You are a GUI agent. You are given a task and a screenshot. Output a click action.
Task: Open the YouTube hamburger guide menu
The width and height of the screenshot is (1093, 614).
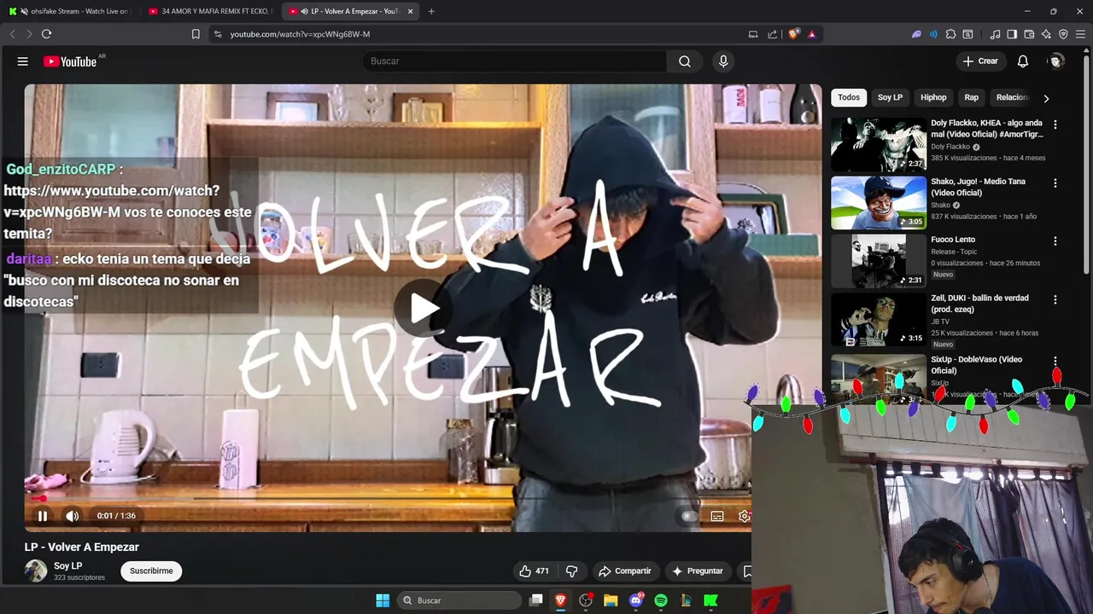coord(23,61)
